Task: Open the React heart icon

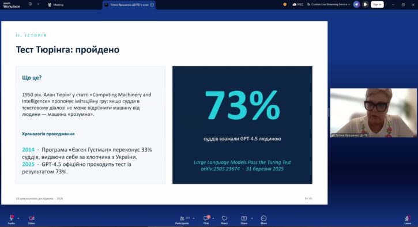Action: coord(224,218)
